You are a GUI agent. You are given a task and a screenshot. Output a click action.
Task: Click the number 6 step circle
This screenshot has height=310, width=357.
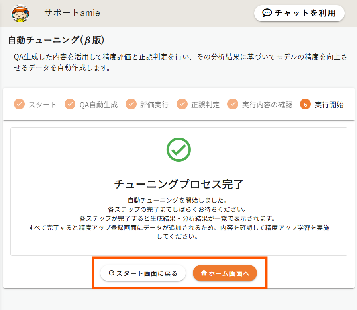point(306,105)
